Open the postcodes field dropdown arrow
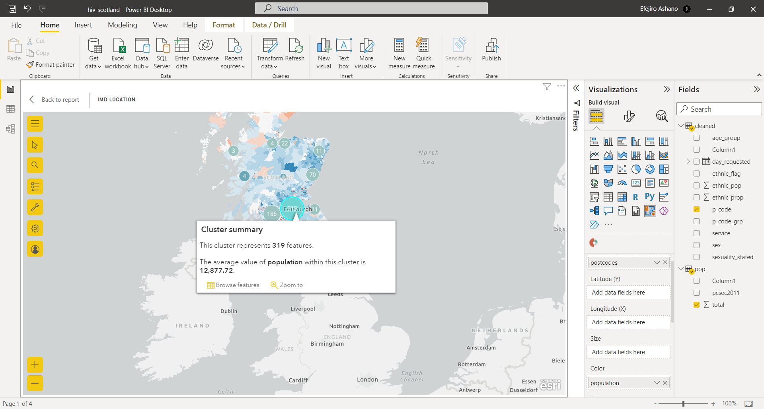The image size is (764, 409). coord(657,262)
